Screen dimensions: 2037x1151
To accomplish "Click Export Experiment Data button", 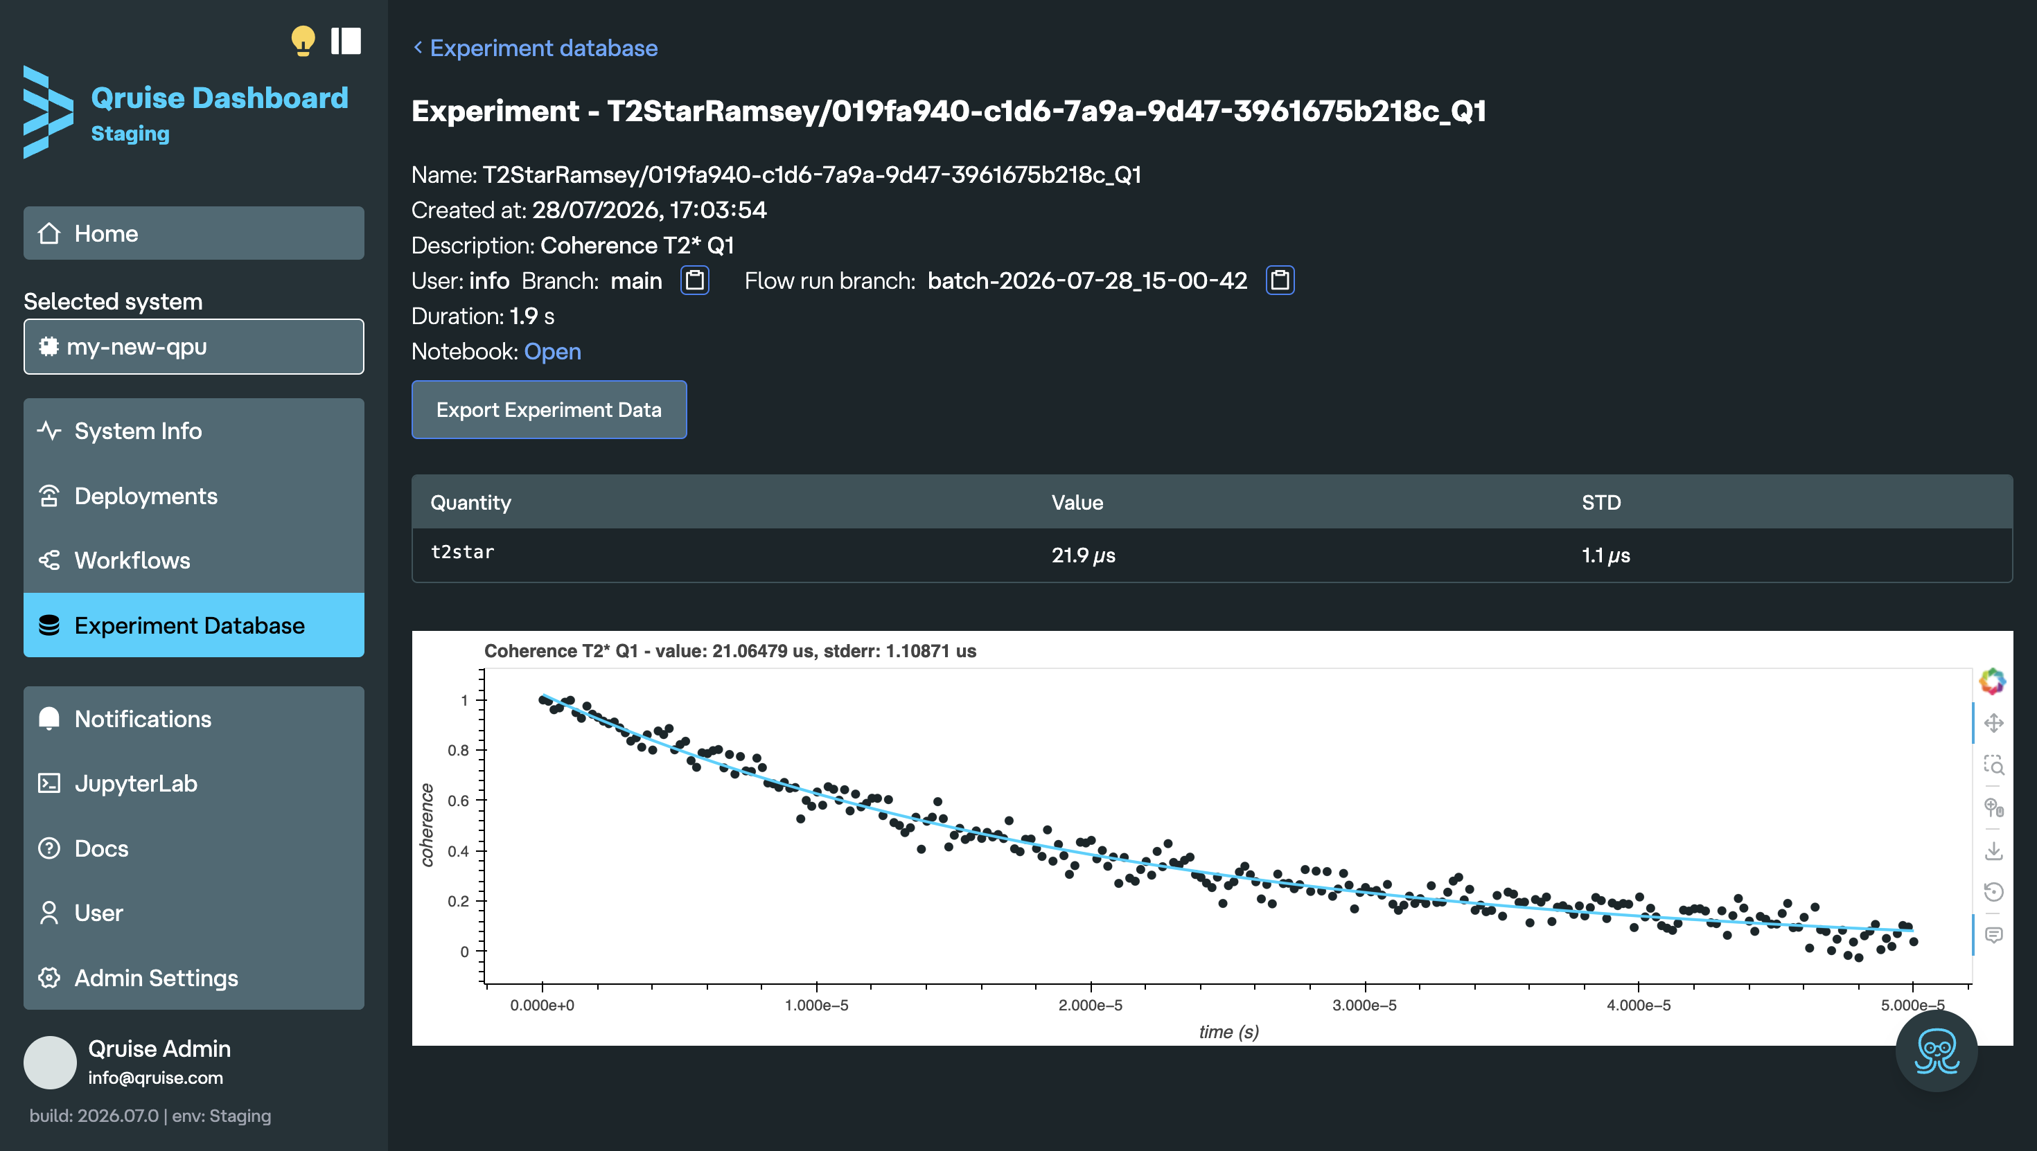I will (x=549, y=409).
